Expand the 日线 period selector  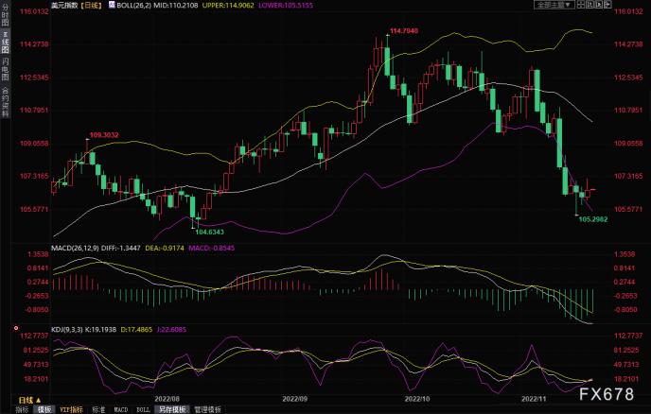29,400
